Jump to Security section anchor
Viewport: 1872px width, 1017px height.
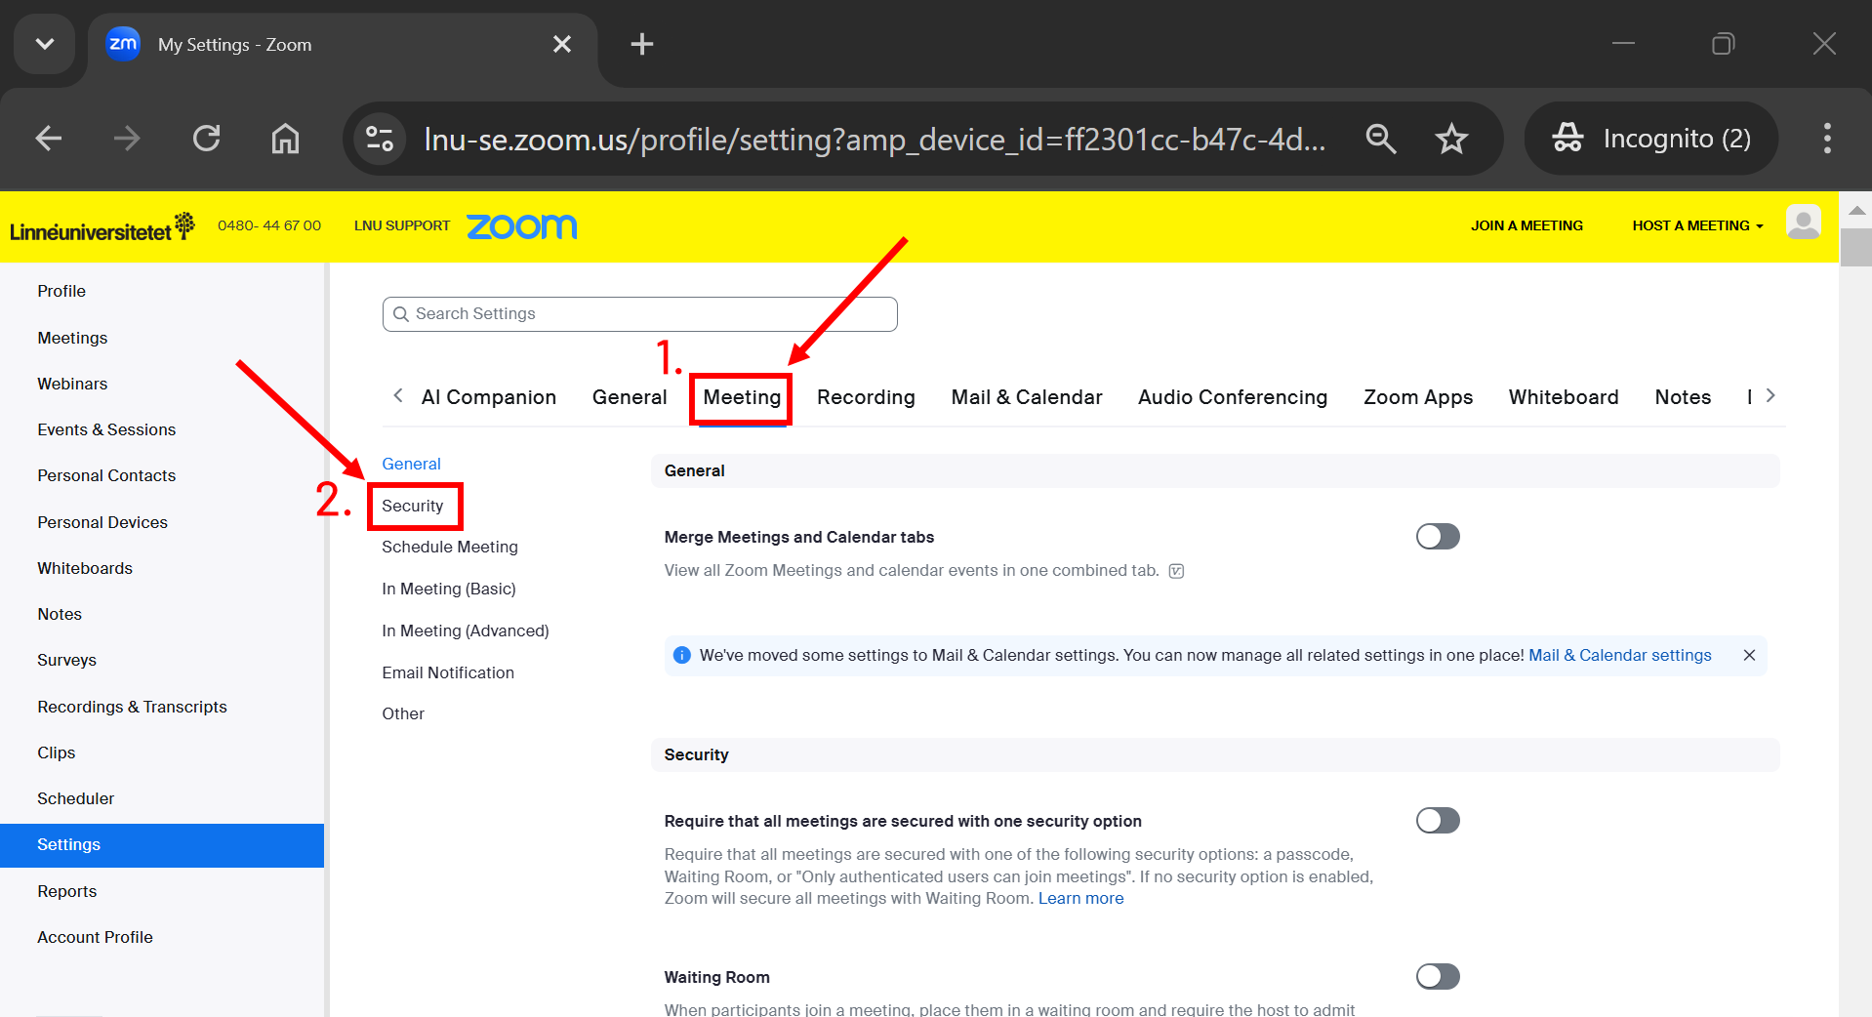click(x=412, y=506)
